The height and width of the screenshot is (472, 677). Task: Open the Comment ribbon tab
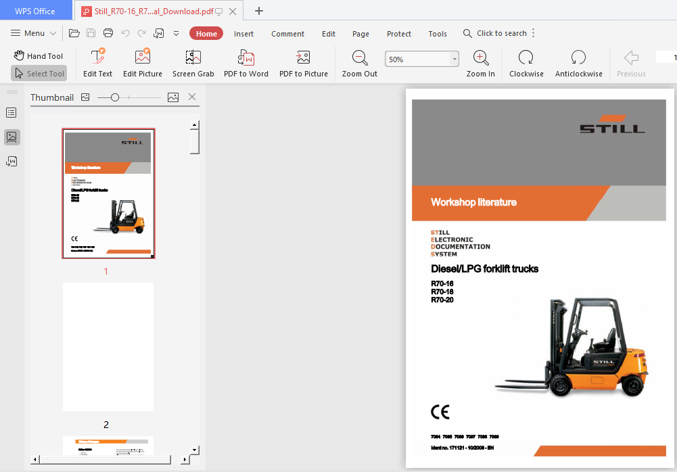click(x=287, y=34)
